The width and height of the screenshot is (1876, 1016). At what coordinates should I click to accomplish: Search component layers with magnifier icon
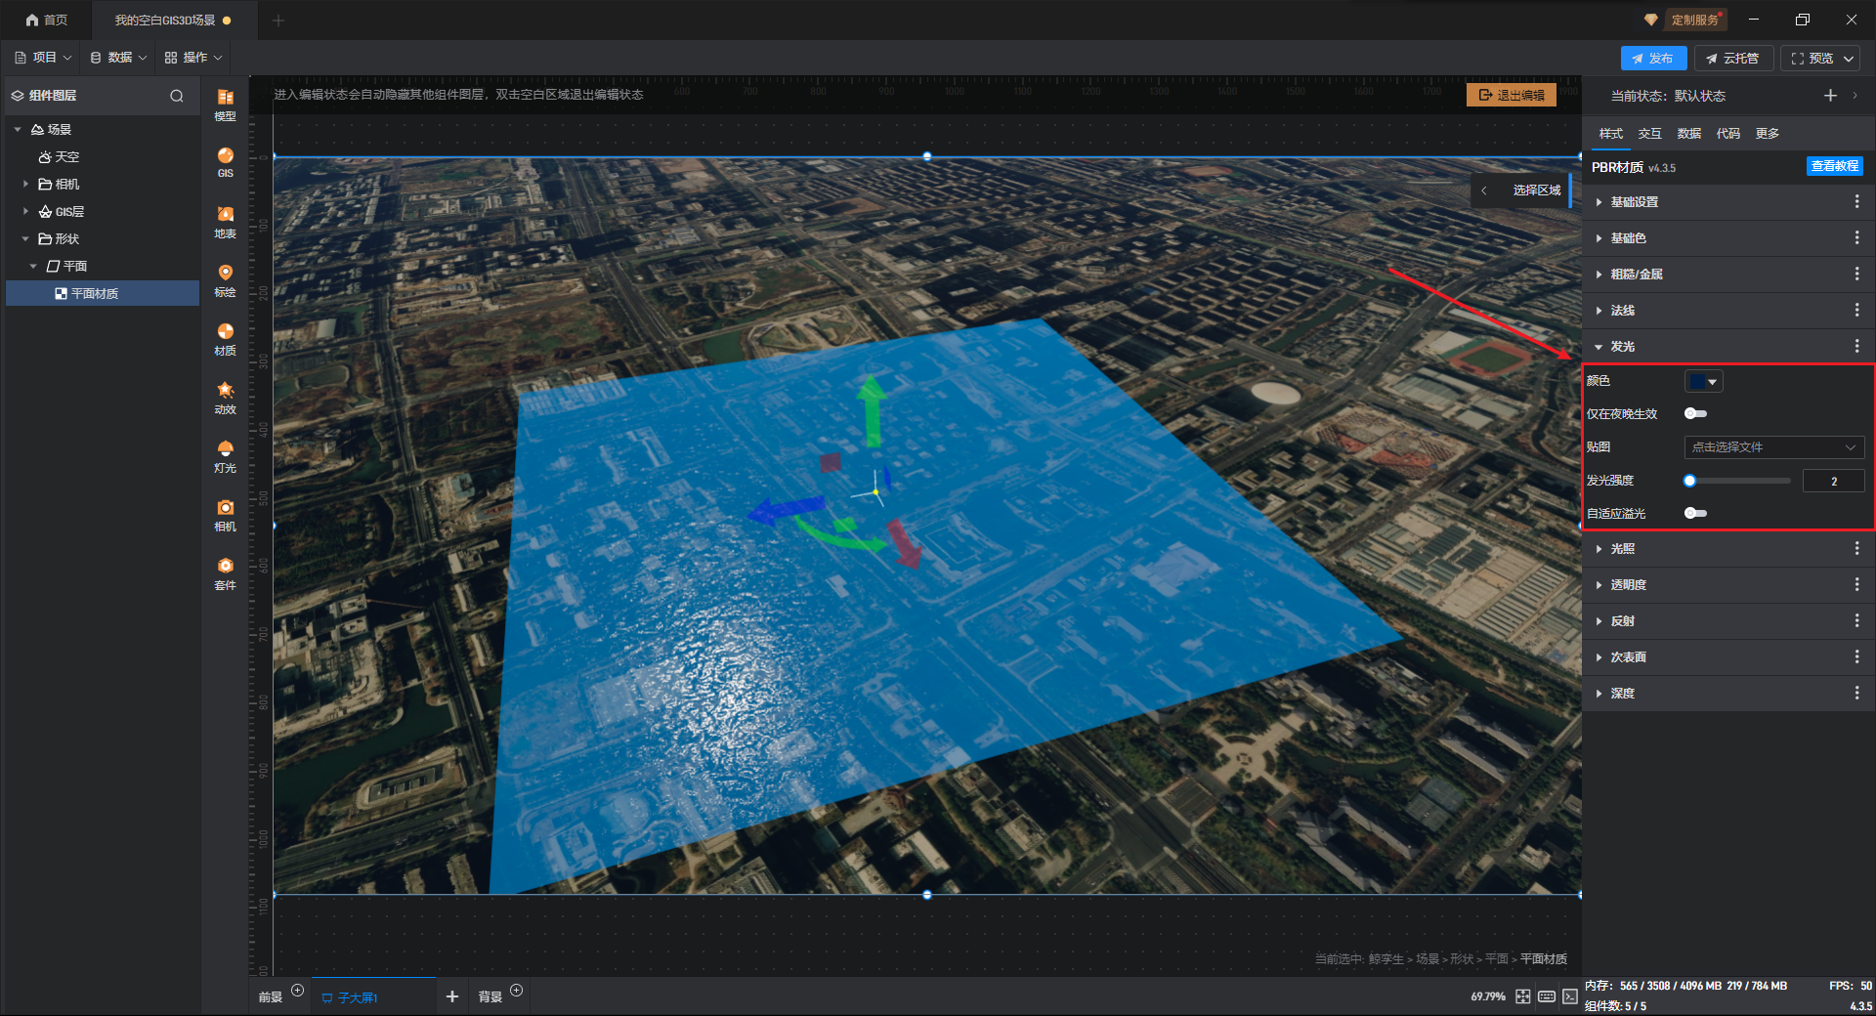tap(177, 96)
